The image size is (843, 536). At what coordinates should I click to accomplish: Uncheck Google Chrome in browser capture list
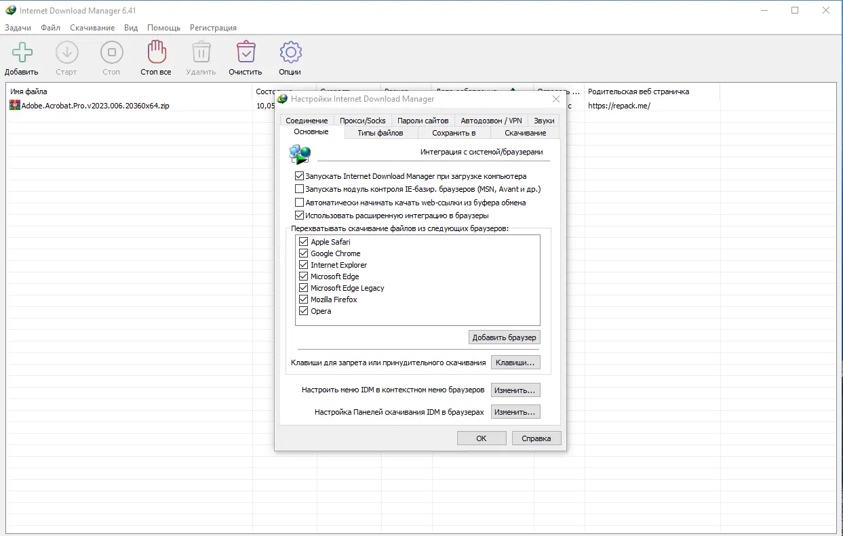[302, 253]
